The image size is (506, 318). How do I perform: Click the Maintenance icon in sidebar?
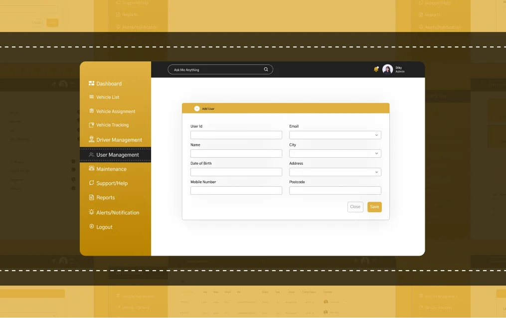(91, 169)
